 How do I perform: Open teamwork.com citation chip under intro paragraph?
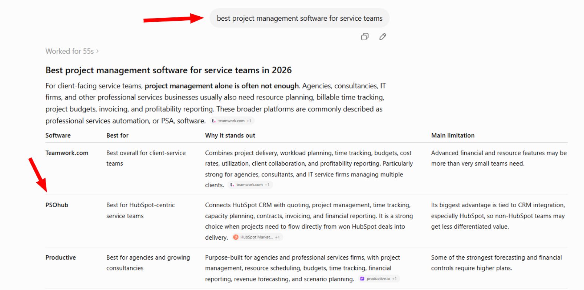232,121
